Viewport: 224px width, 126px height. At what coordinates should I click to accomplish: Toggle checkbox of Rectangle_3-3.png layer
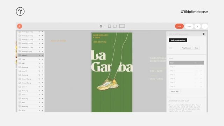20,40
